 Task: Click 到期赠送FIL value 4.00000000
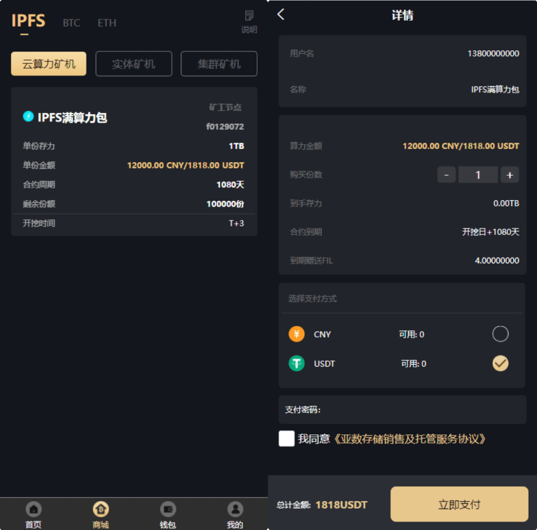[497, 260]
